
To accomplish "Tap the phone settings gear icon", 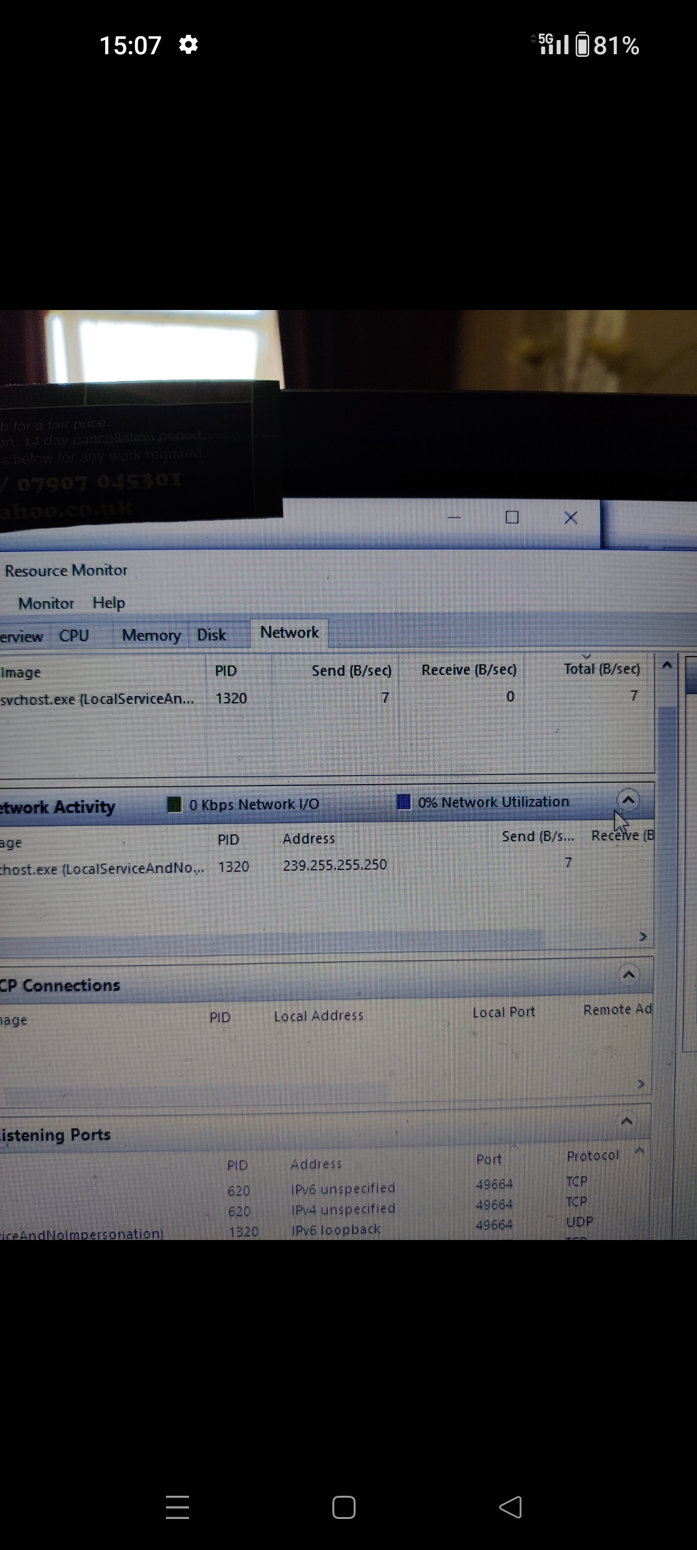I will click(188, 45).
